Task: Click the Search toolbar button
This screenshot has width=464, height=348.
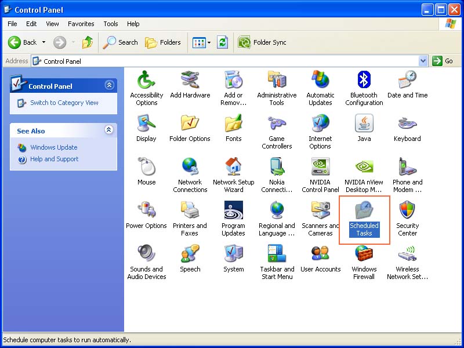Action: [x=120, y=42]
